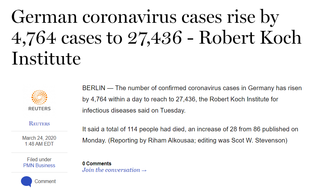Click the orange Reuters dotted circle logo
The width and height of the screenshot is (314, 189).
(x=39, y=97)
